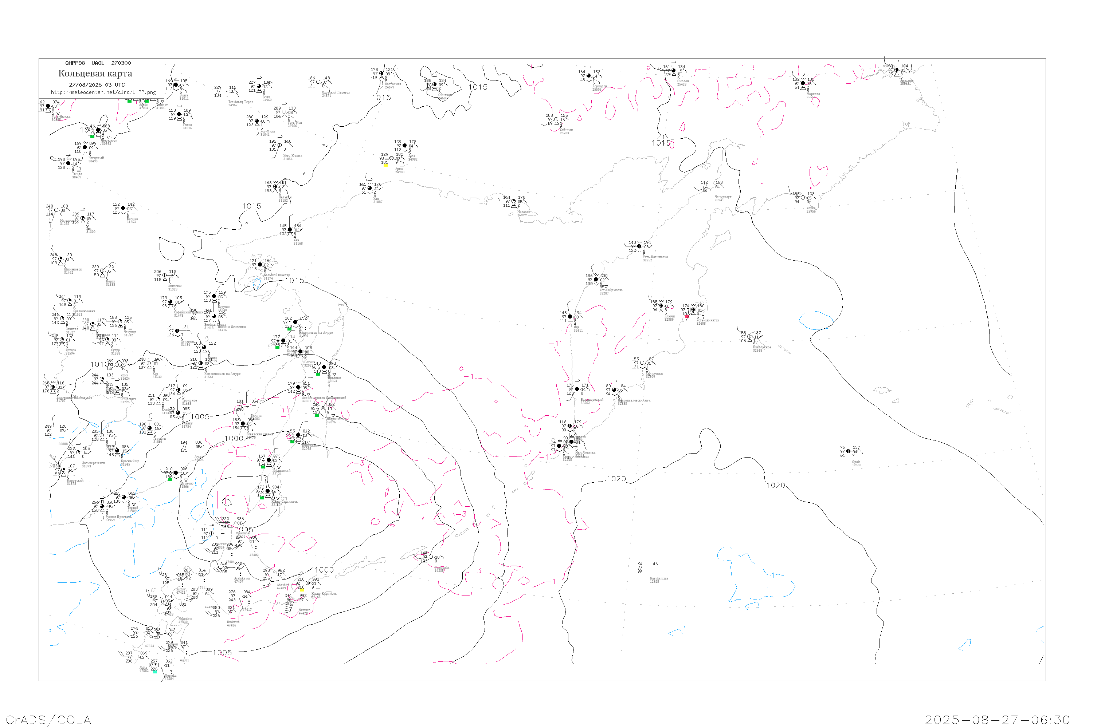
Task: Click the 995 low pressure center label
Action: 246,529
